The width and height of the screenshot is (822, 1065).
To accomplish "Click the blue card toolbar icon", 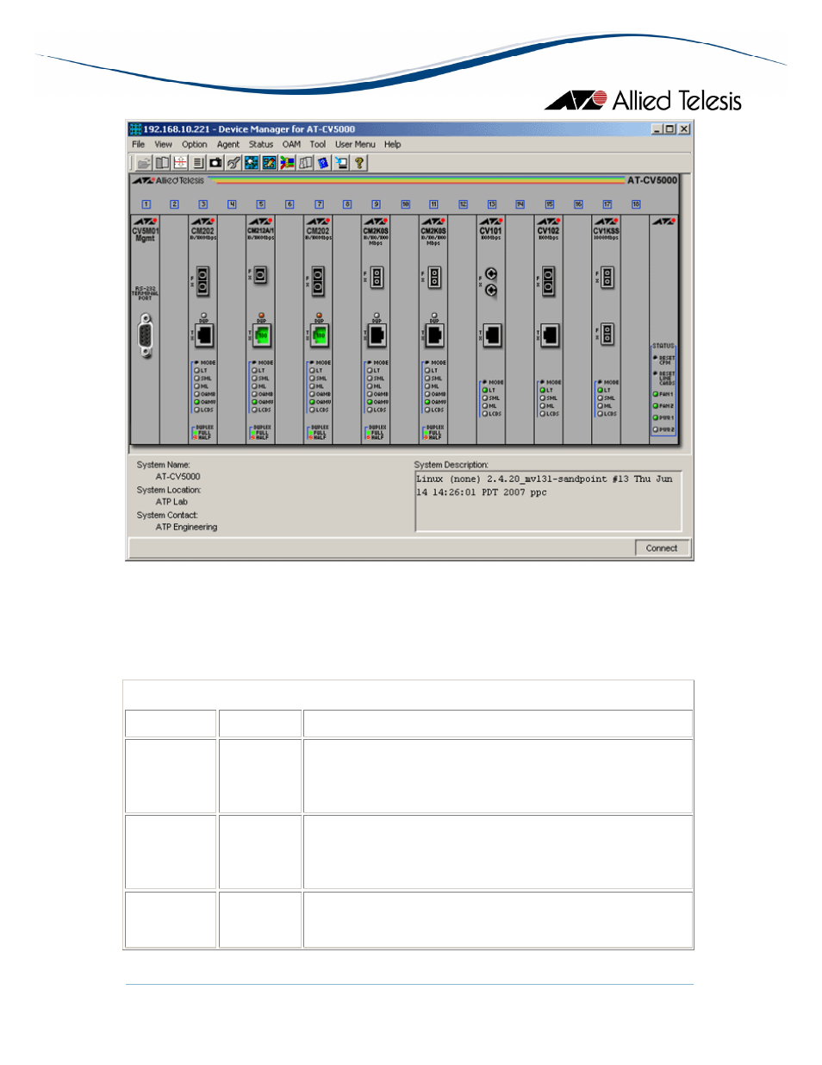I will [323, 162].
